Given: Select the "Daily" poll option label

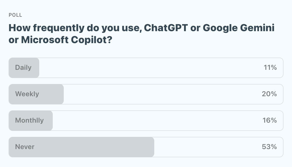Looking at the screenshot, I should point(23,68).
